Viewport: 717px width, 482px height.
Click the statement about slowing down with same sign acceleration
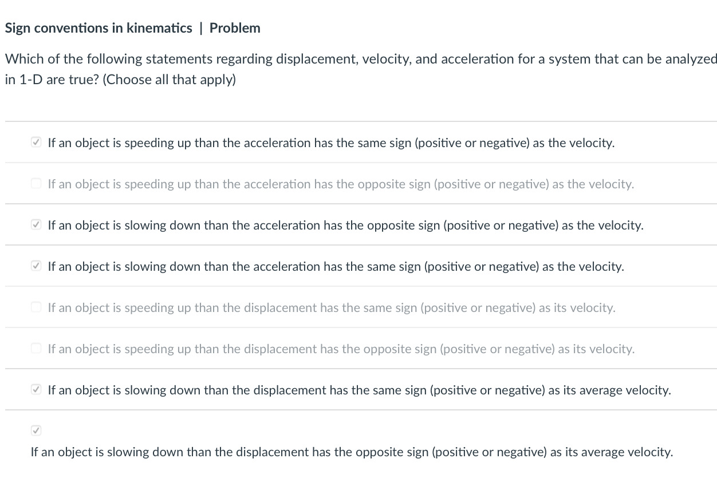tap(336, 266)
